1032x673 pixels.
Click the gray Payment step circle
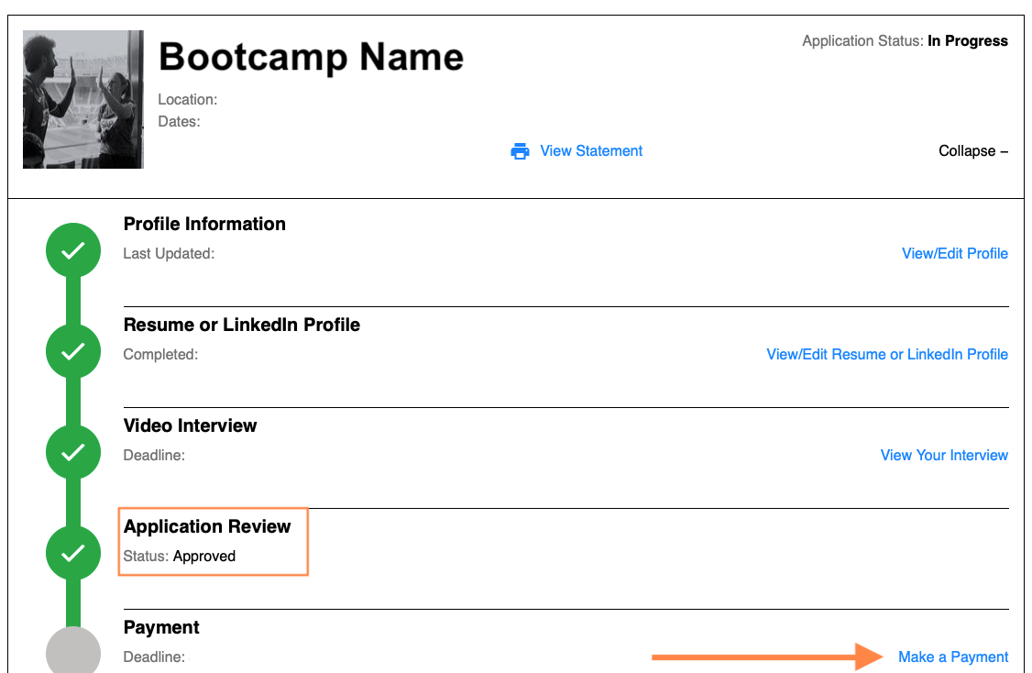pos(72,653)
